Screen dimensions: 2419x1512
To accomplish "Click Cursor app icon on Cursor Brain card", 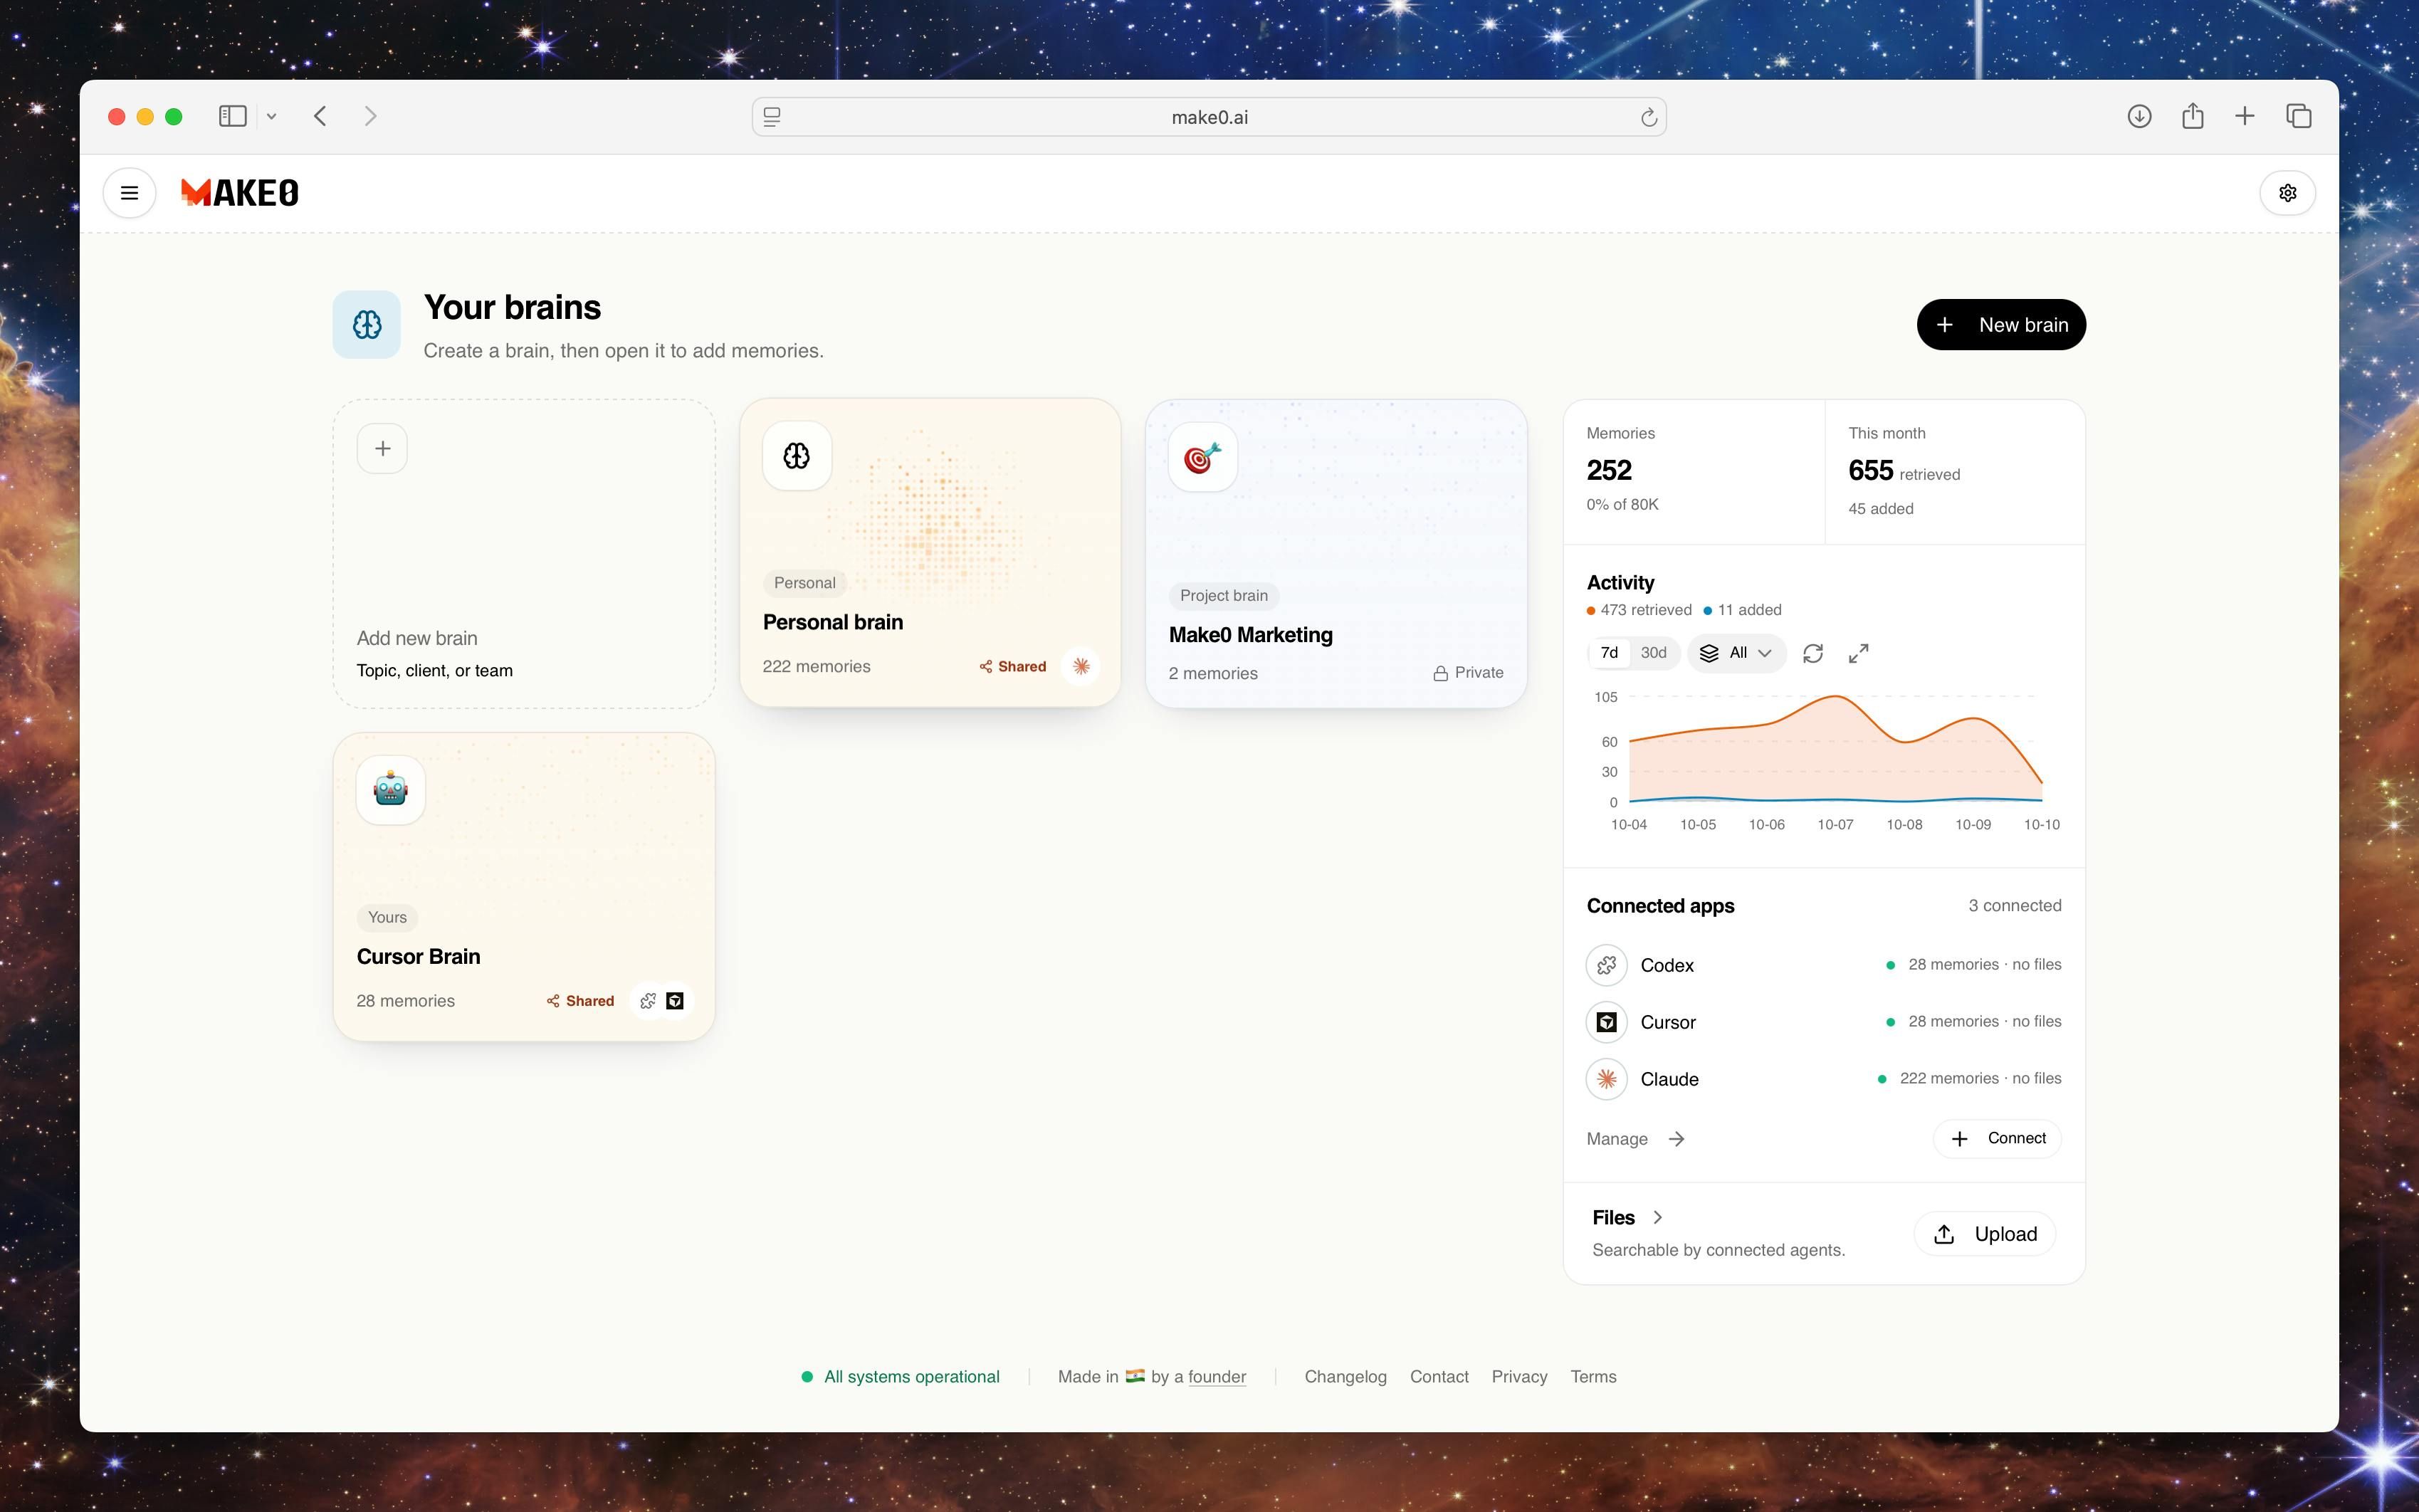I will point(675,1001).
